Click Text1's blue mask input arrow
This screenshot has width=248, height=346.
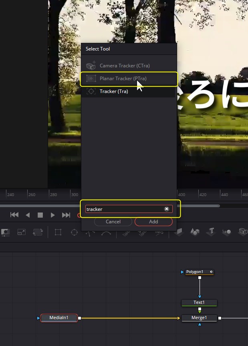pos(200,297)
